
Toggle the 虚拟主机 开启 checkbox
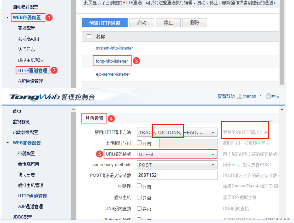click(139, 197)
